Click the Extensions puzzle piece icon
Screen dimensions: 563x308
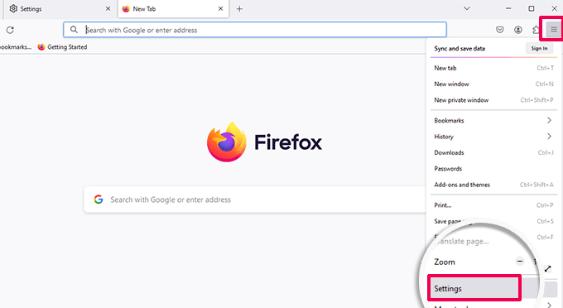(536, 30)
